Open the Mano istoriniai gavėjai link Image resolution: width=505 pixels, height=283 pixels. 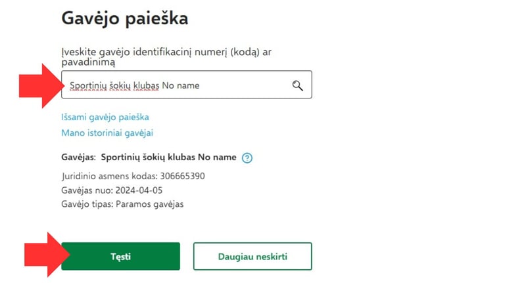tap(107, 133)
